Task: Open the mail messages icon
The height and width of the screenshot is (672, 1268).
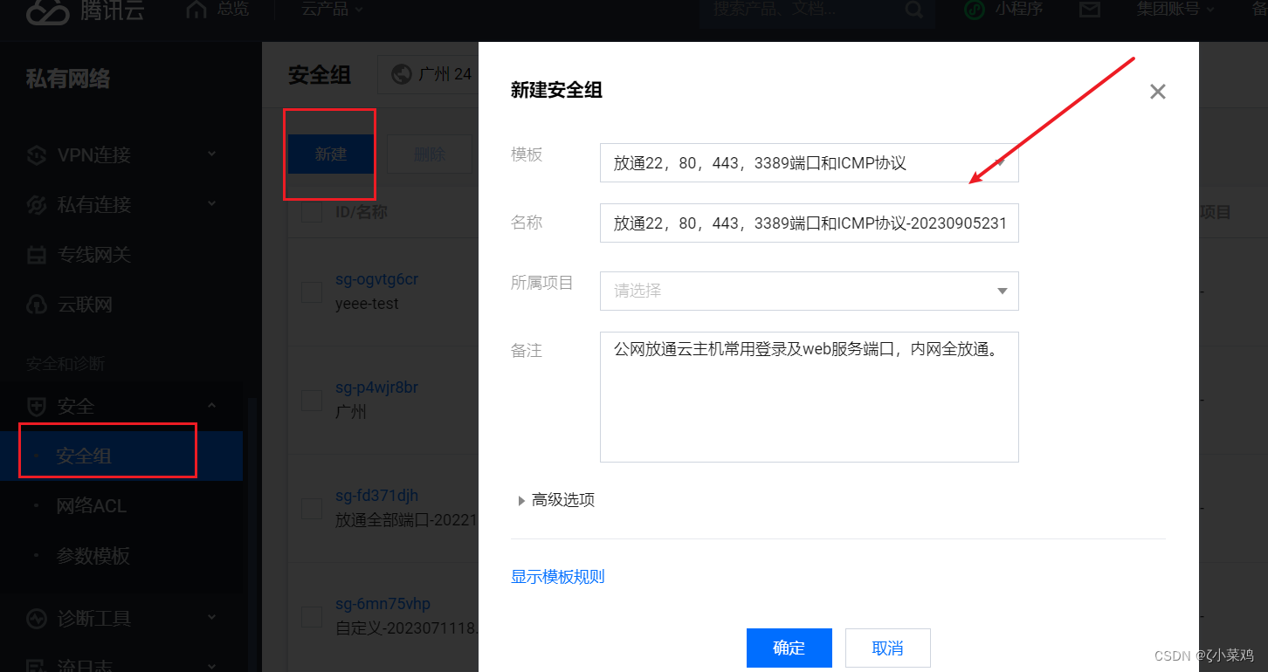Action: coord(1090,10)
